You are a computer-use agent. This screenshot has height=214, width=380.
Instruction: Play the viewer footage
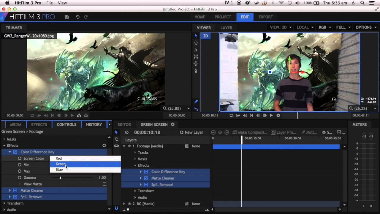[271, 115]
